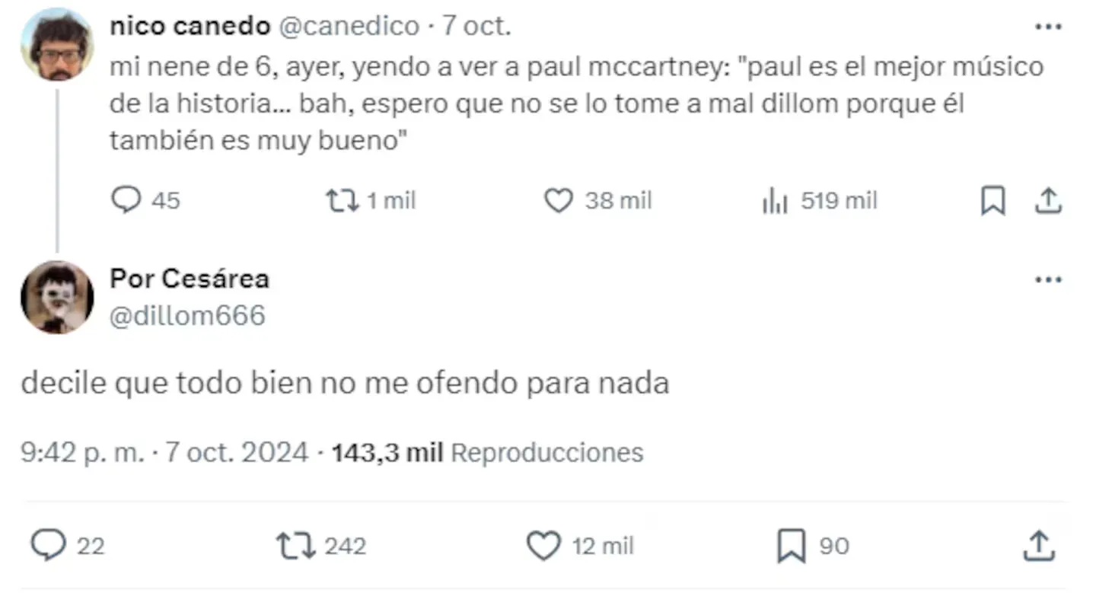Open Por Cesárea's profile avatar
Screen dimensions: 1096x593
(x=57, y=297)
